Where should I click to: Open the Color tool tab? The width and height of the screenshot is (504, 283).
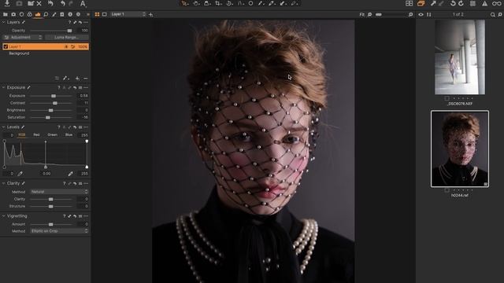point(30,14)
